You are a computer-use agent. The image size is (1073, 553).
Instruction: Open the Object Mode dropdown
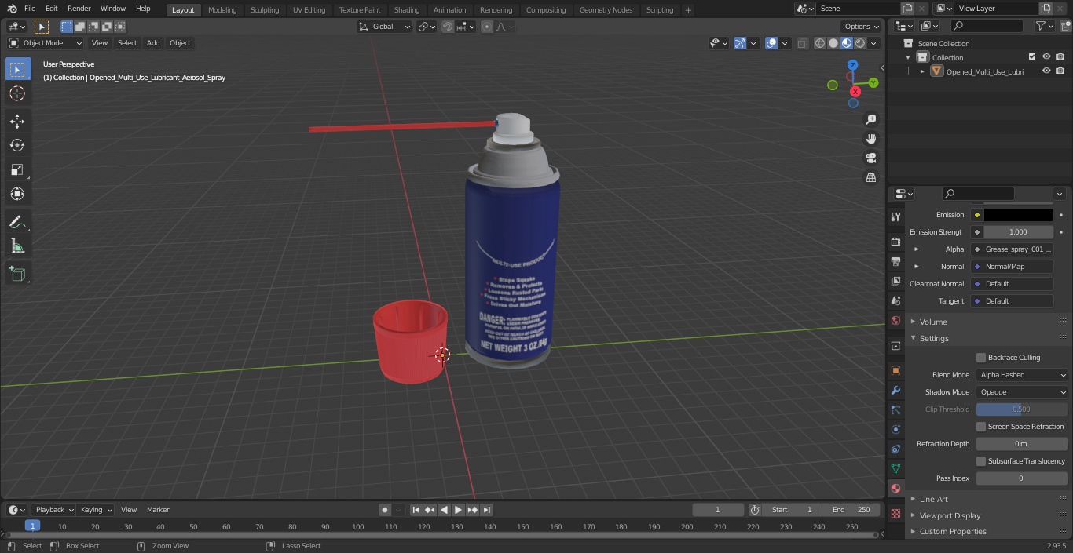(45, 43)
